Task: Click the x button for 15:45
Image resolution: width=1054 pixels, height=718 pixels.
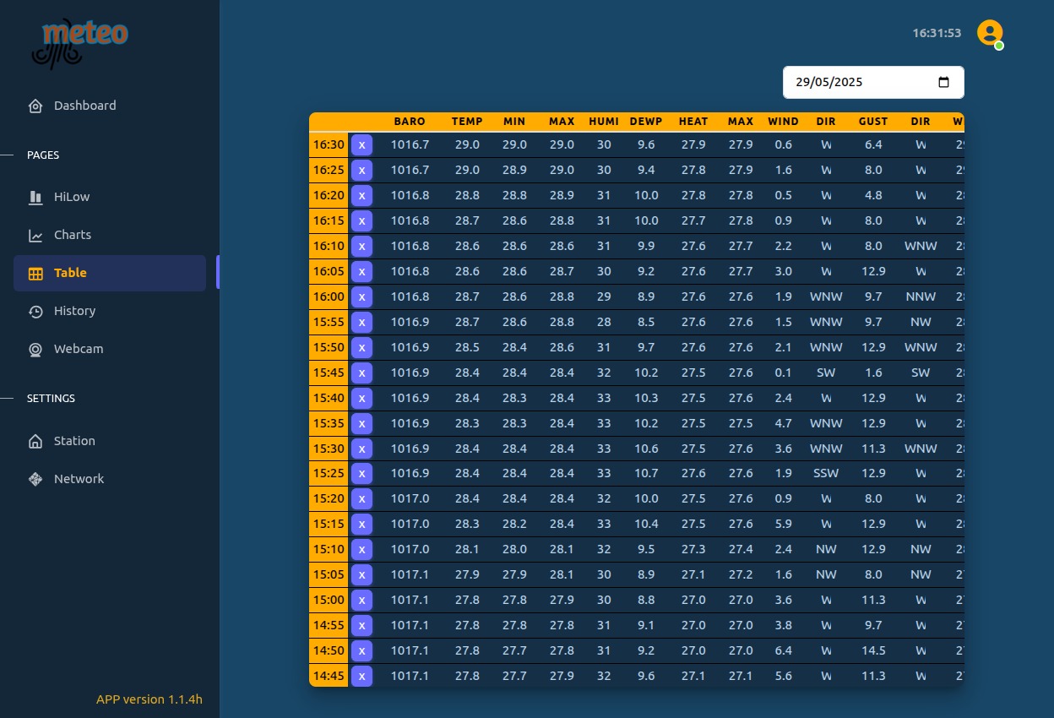Action: 361,373
